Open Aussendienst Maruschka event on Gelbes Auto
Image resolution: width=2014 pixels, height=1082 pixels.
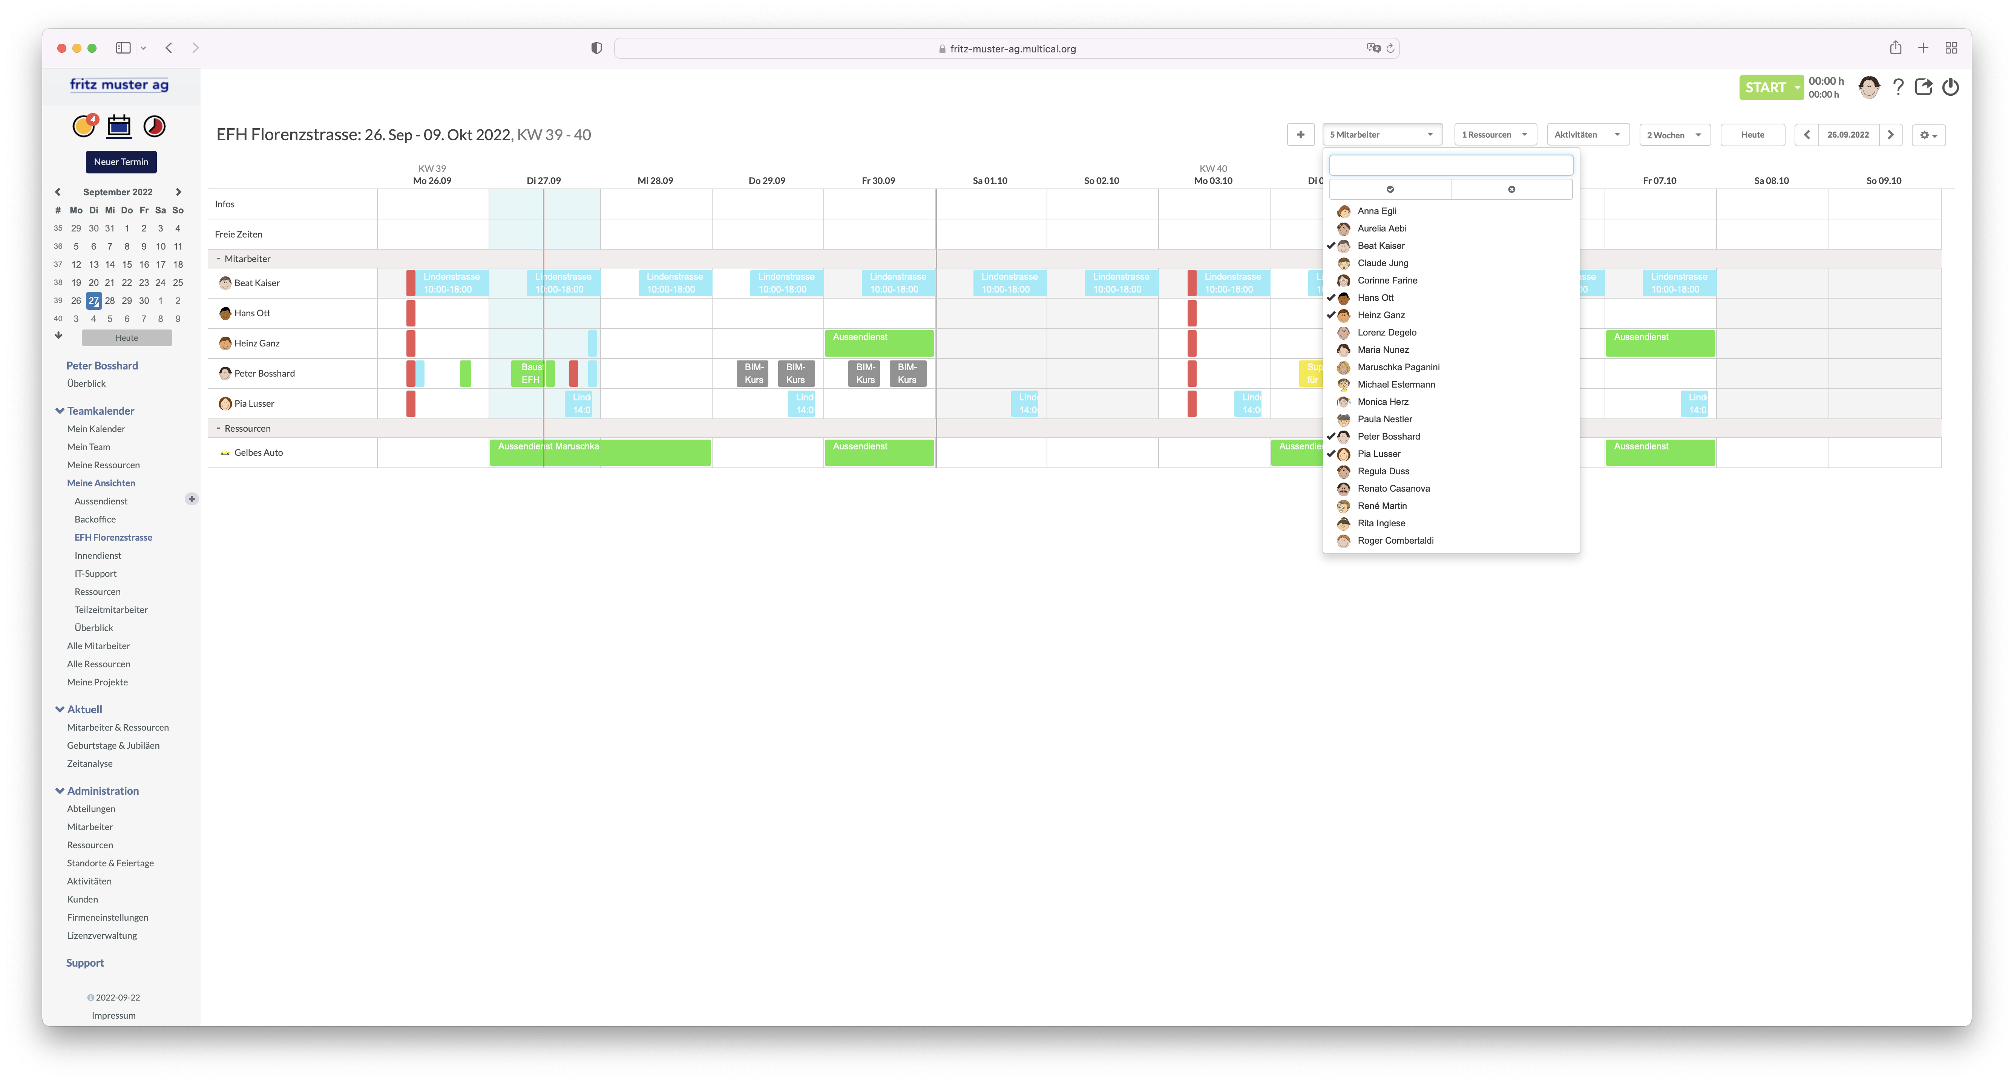point(601,453)
